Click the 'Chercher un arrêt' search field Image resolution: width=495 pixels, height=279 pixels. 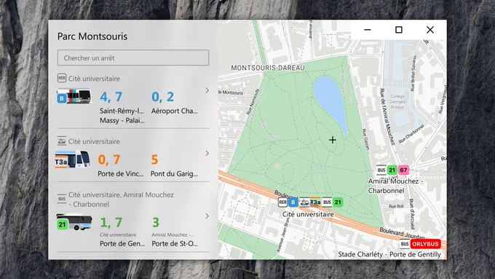(x=133, y=58)
